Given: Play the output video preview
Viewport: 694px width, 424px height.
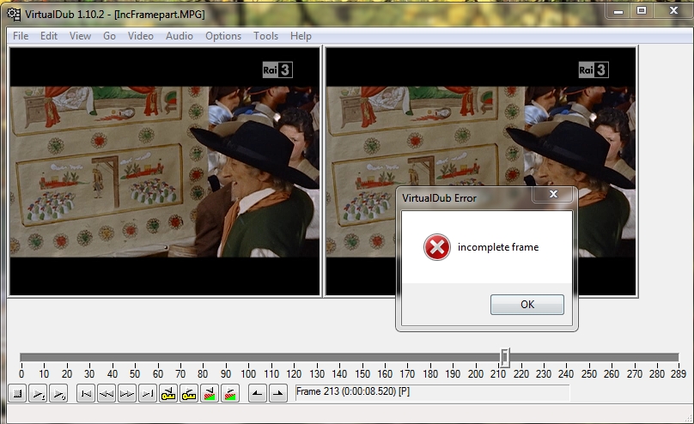Looking at the screenshot, I should [x=58, y=393].
